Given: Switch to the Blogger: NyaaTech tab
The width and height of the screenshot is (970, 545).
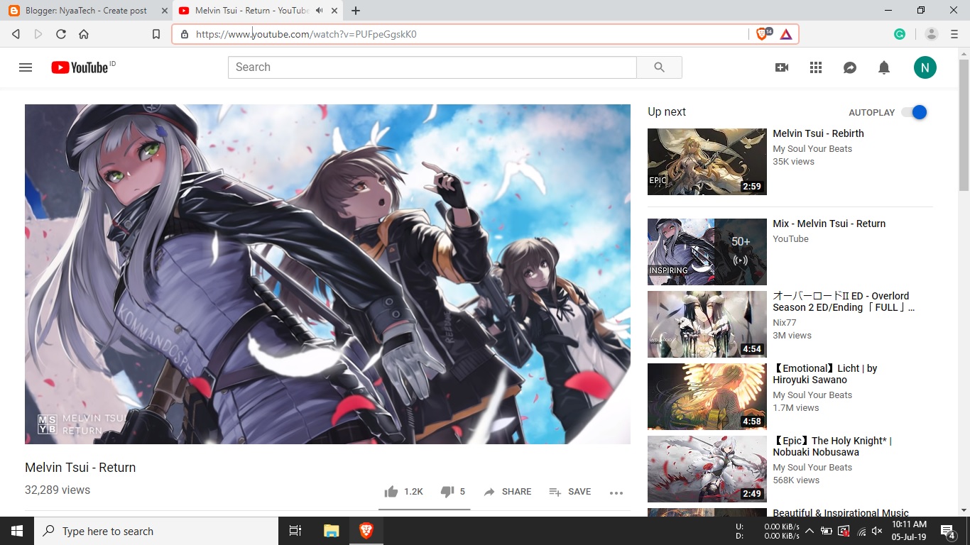Looking at the screenshot, I should click(x=85, y=11).
